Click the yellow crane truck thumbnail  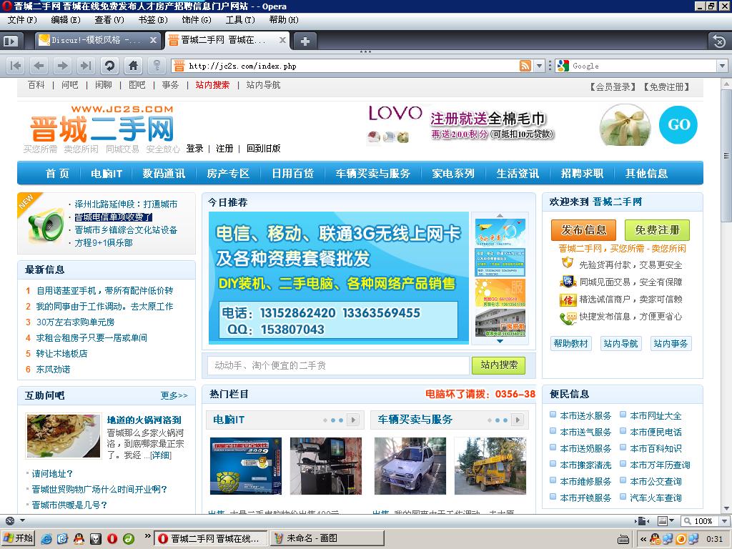click(490, 466)
